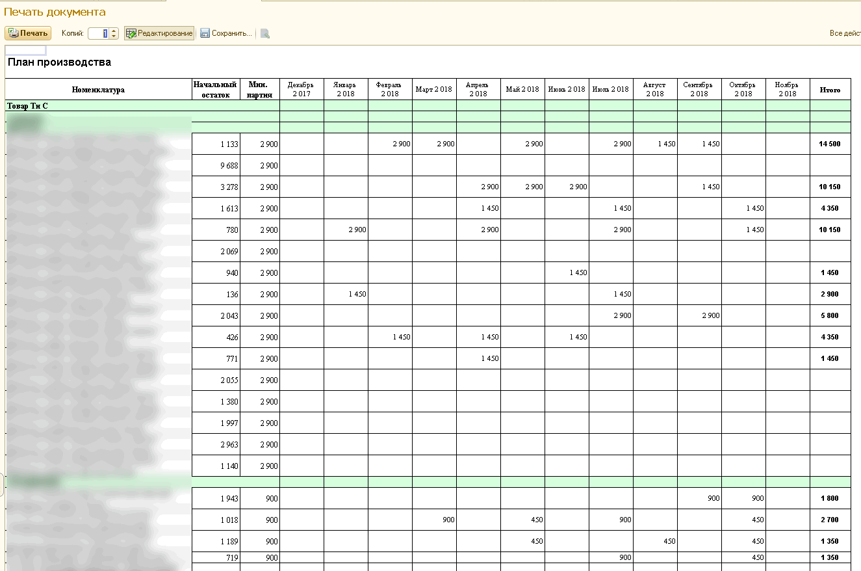Screen dimensions: 861x571
Task: Click the Сохранить... save button
Action: tap(226, 33)
